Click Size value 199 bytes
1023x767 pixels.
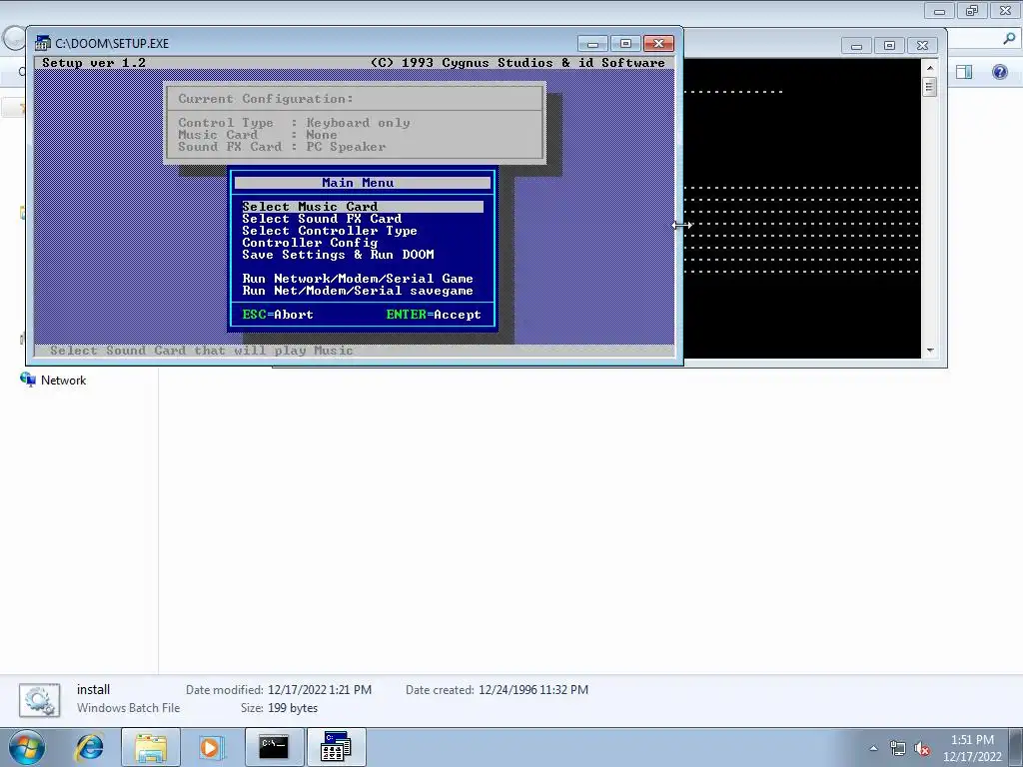tap(293, 708)
